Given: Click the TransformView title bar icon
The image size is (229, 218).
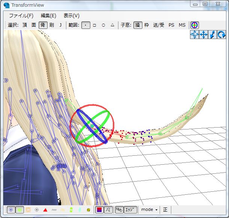Looking at the screenshot, I should point(6,5).
